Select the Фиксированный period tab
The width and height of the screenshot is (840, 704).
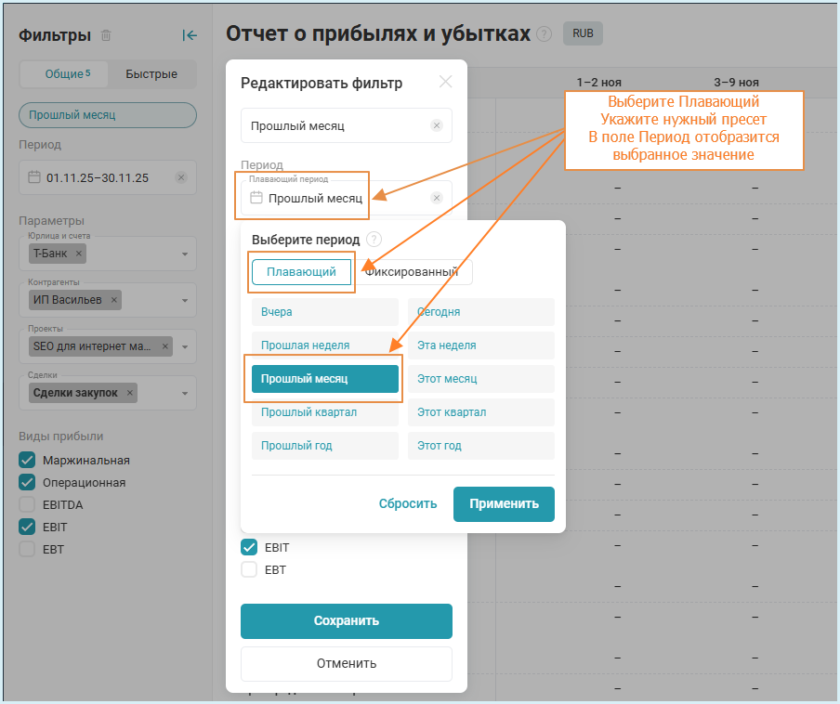(x=413, y=272)
